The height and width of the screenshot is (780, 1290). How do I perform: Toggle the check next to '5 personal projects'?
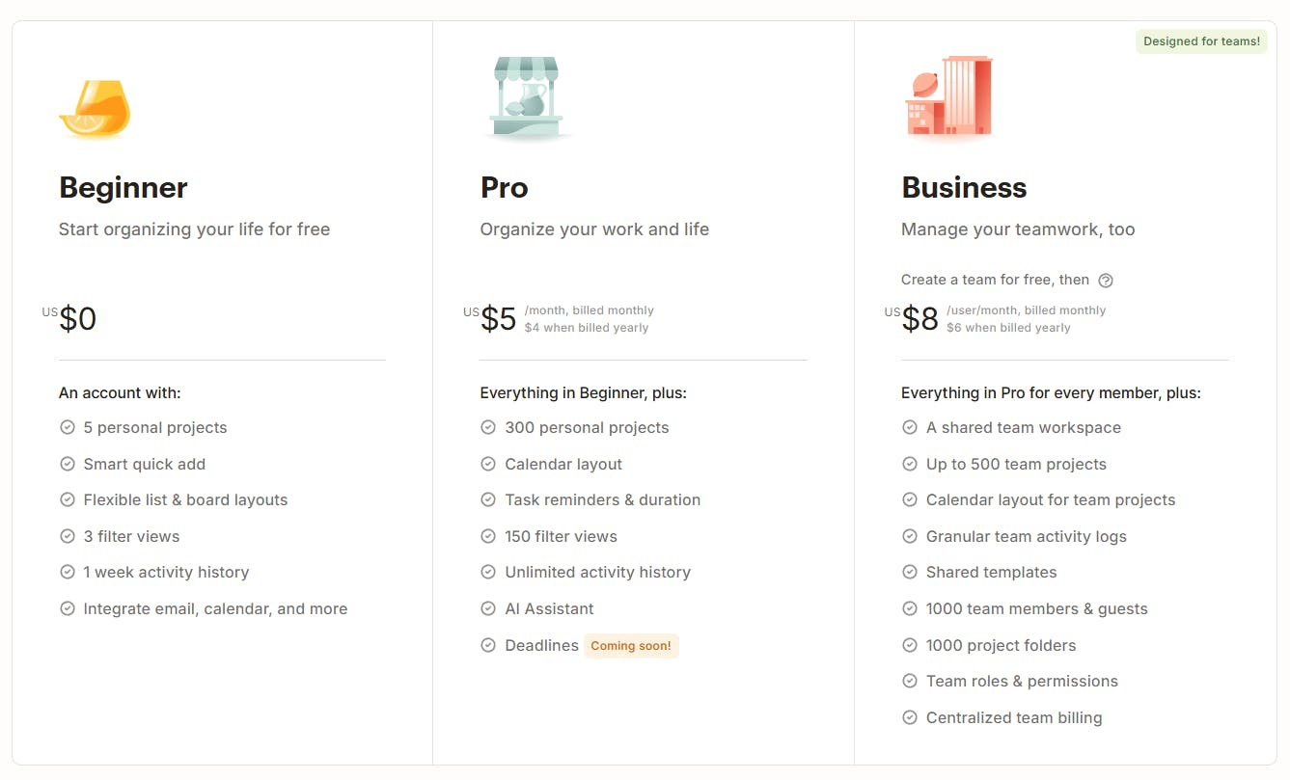click(x=68, y=427)
